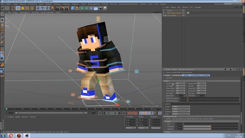Activate the Scale tool in the toolbar
The height and width of the screenshot is (138, 245).
(x=23, y=8)
